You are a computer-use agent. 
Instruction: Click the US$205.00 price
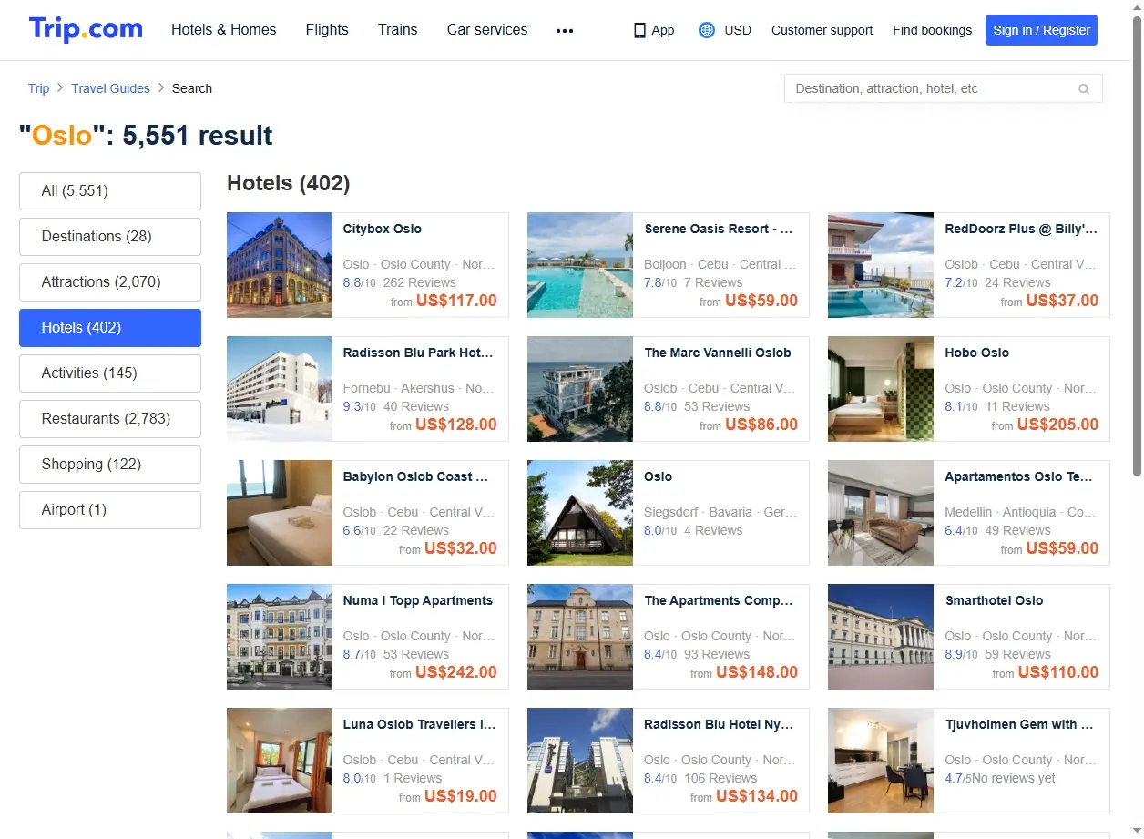(1057, 425)
